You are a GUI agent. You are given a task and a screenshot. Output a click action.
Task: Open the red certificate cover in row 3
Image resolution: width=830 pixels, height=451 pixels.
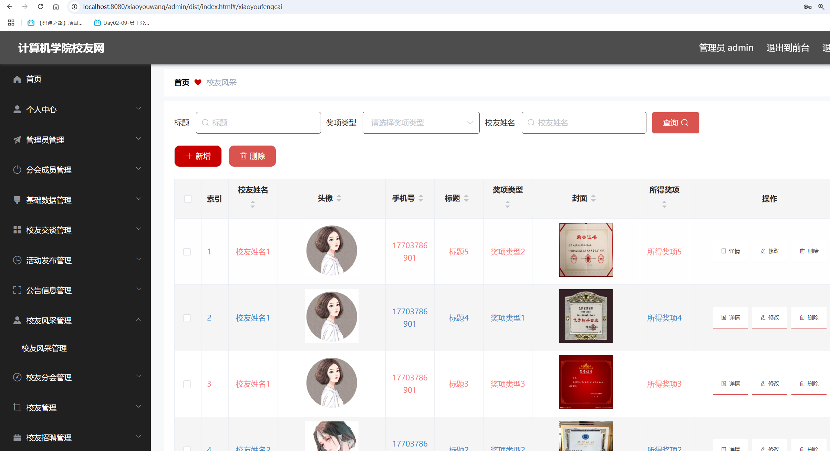pos(586,382)
